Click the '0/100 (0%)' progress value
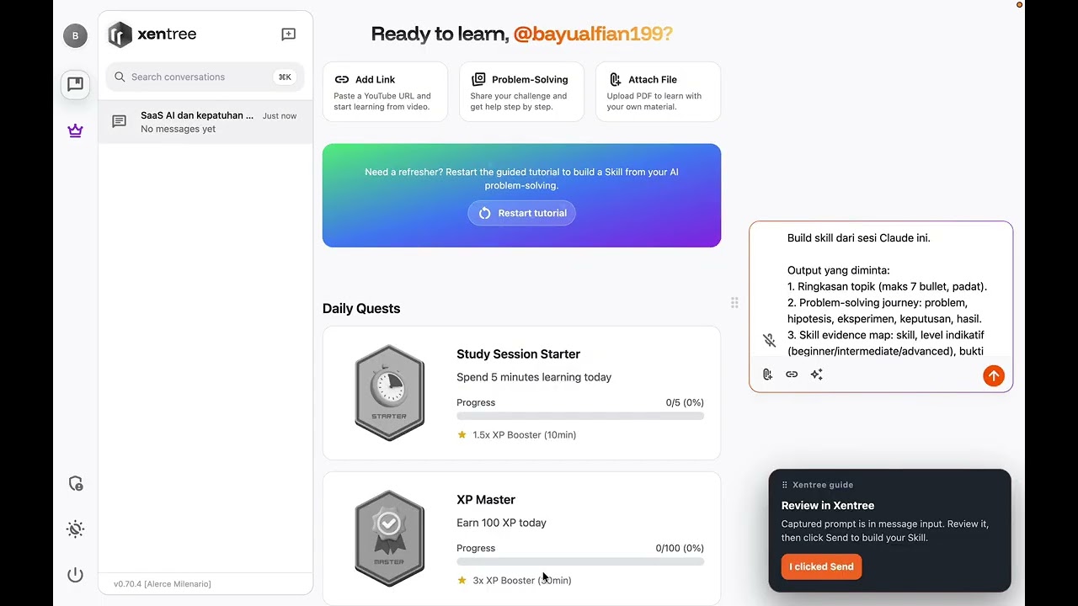 (680, 548)
